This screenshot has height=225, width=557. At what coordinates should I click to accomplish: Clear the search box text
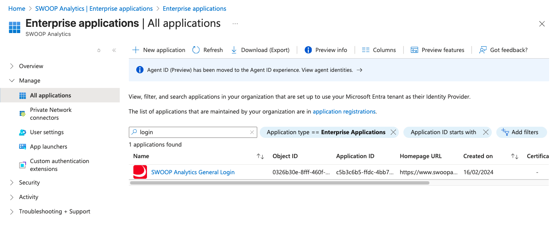[x=252, y=132]
